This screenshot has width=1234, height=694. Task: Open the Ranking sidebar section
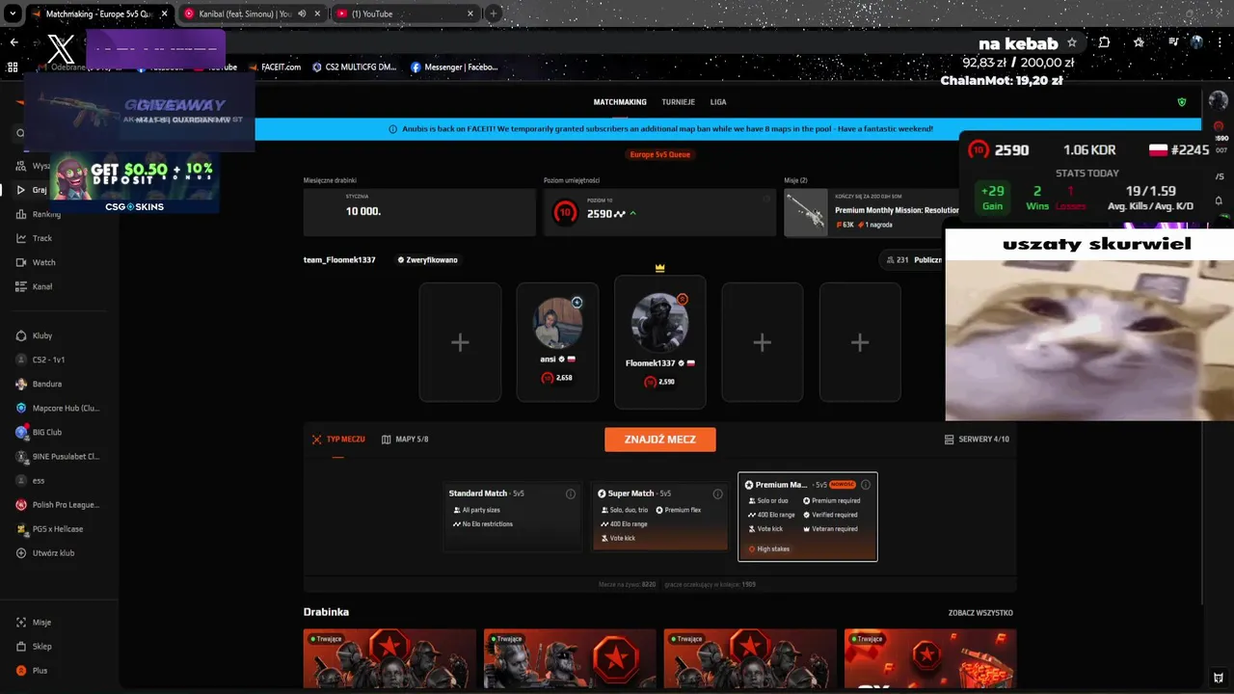click(39, 214)
